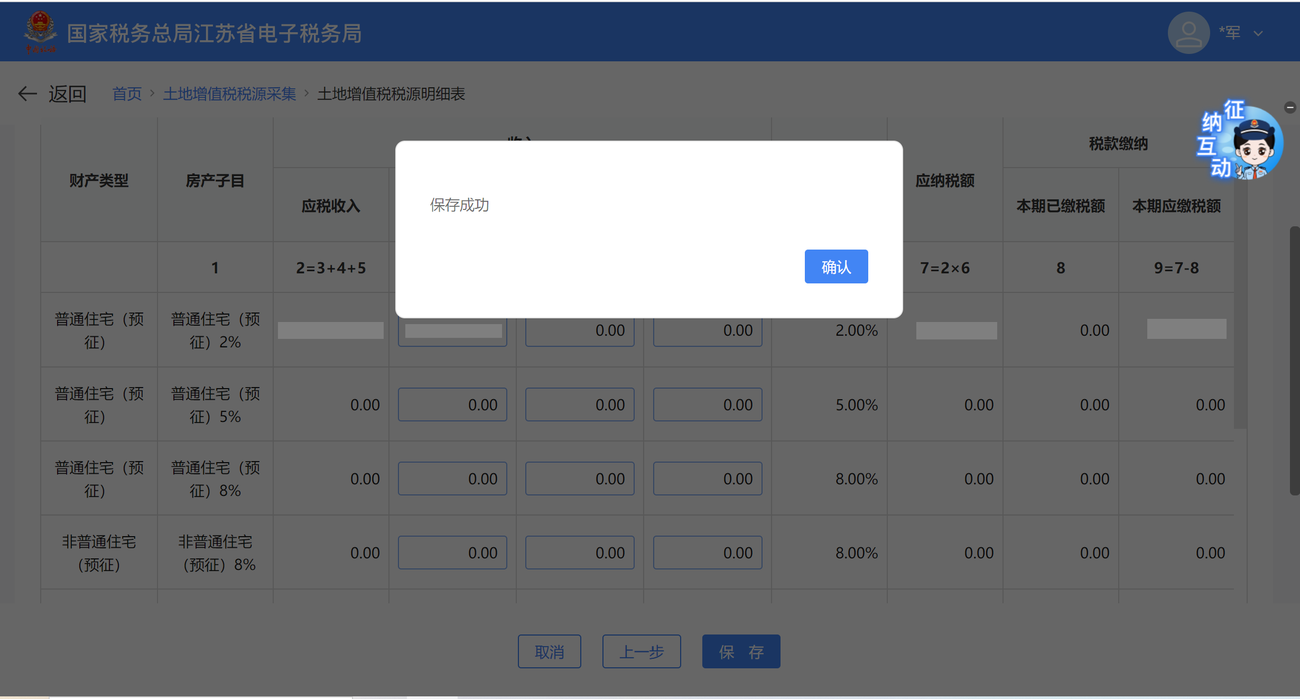Click the 返回 text label
This screenshot has width=1300, height=699.
(x=68, y=94)
